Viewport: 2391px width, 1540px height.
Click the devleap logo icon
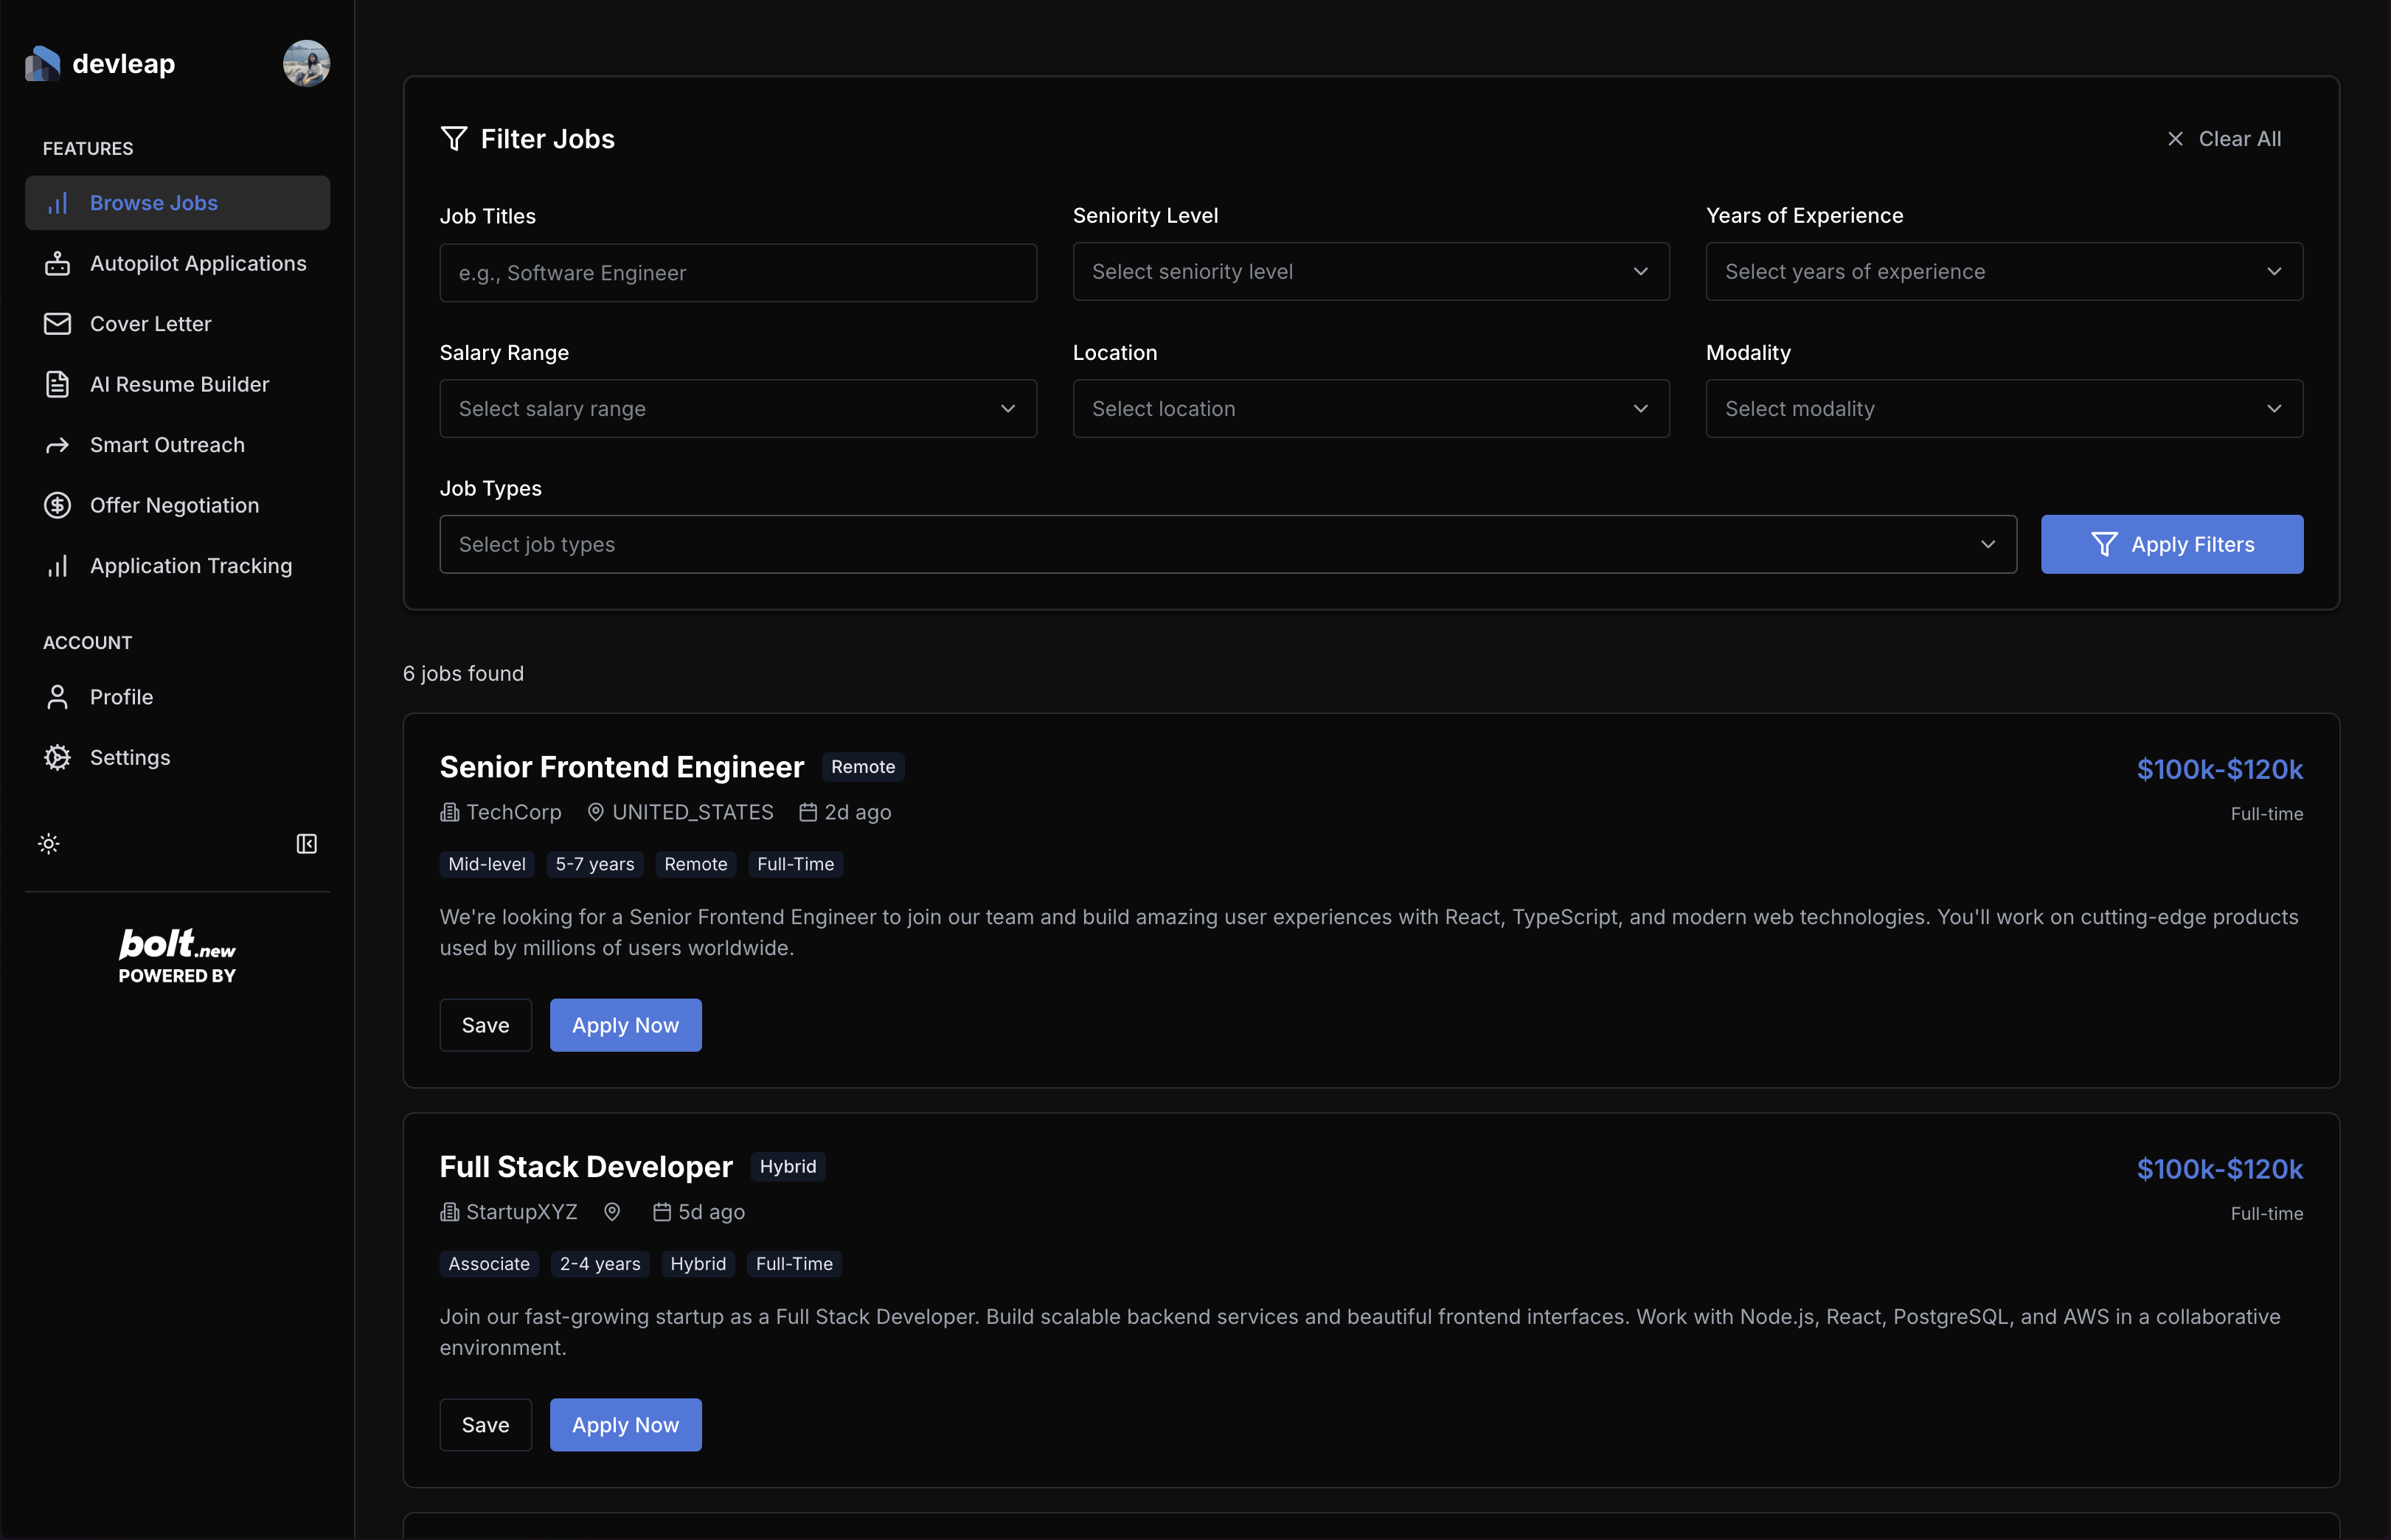(42, 64)
